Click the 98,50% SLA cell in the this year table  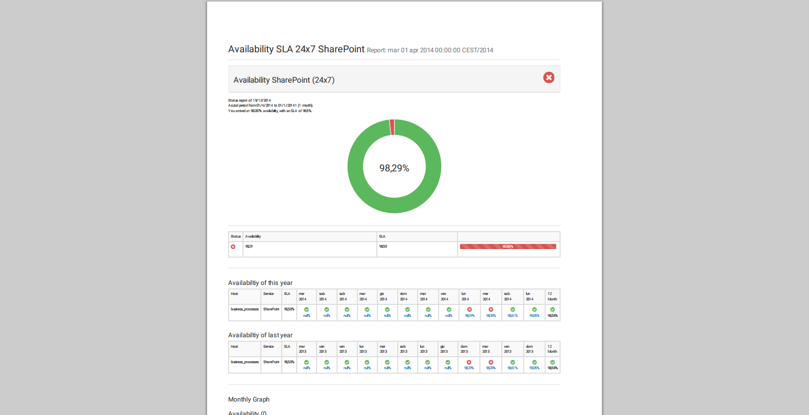click(289, 309)
